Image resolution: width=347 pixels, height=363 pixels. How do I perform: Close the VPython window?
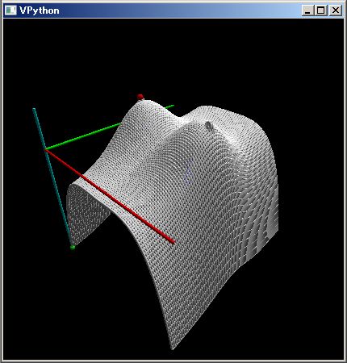click(x=335, y=10)
